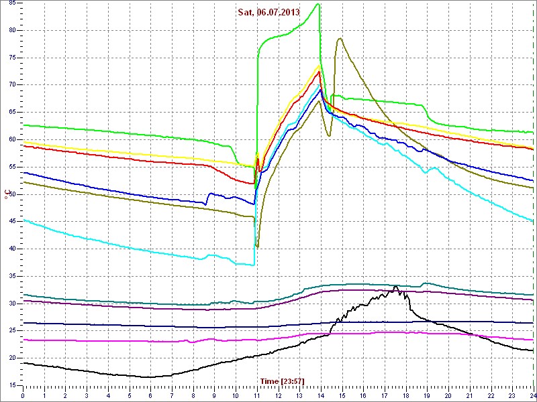
Task: Click hour 9 on the time axis
Action: point(214,395)
